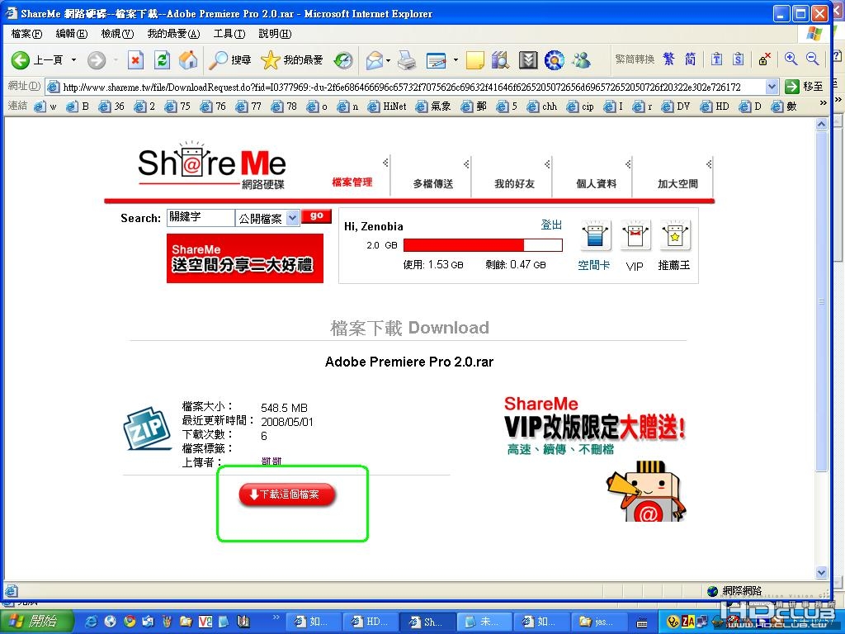This screenshot has height=634, width=845.
Task: Expand the links bar overflow chevron
Action: click(823, 103)
